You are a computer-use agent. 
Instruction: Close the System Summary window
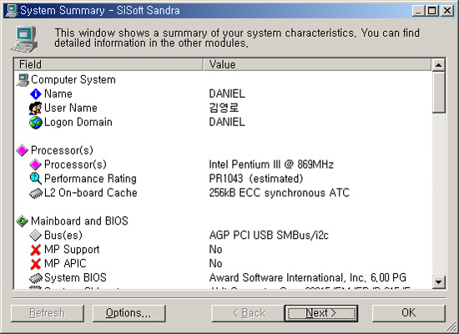pyautogui.click(x=447, y=11)
